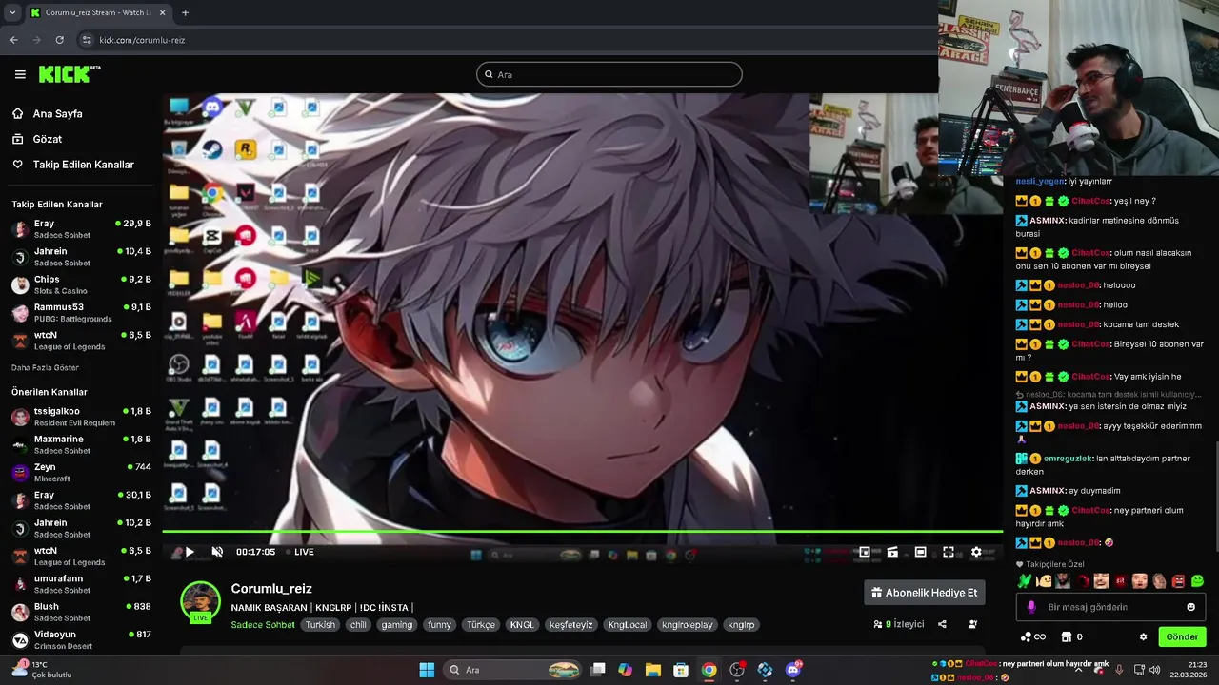Open the emoji picker in chat
1219x685 pixels.
pyautogui.click(x=1190, y=607)
